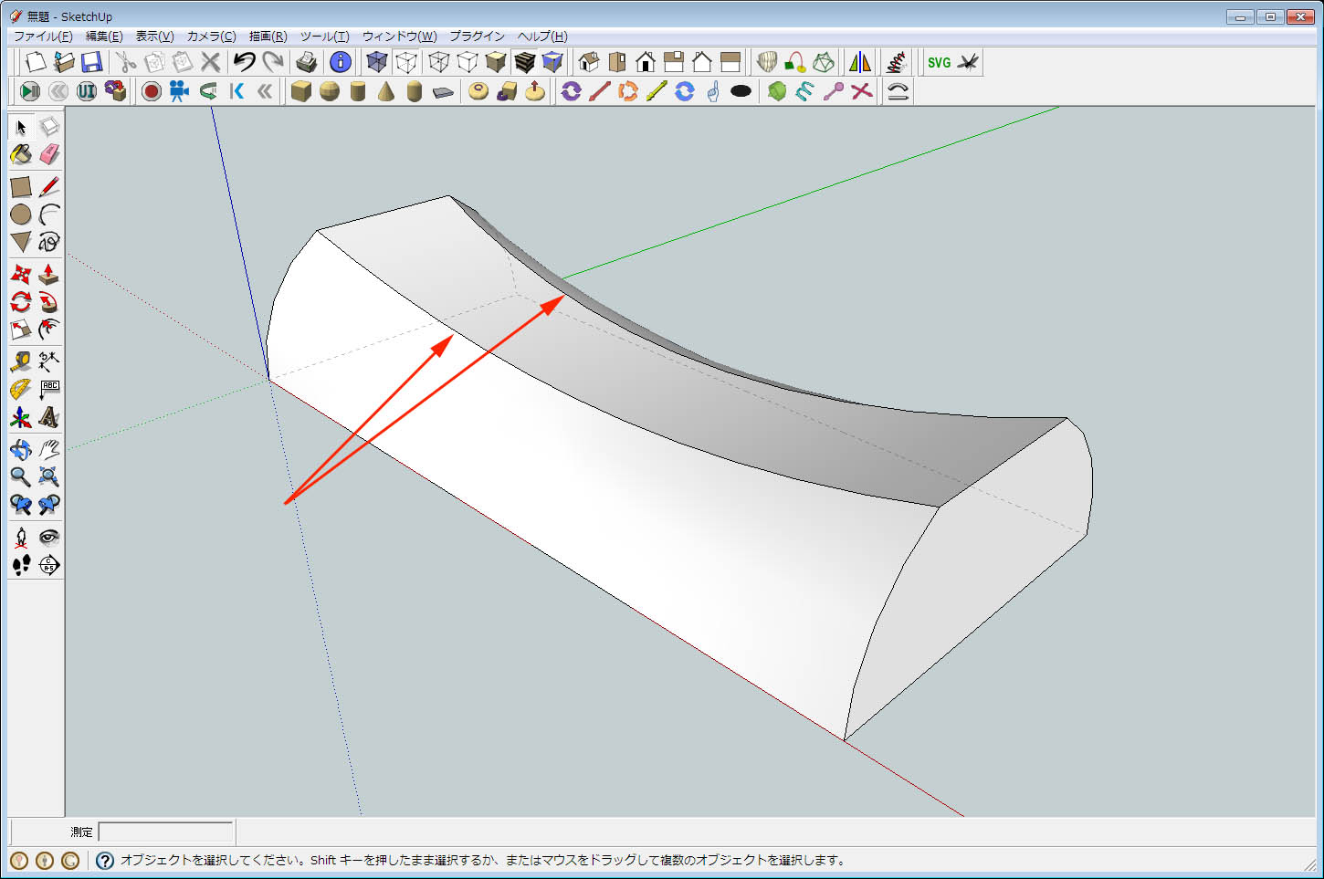Select the Move tool with red arrows
This screenshot has height=879, width=1324.
point(21,274)
